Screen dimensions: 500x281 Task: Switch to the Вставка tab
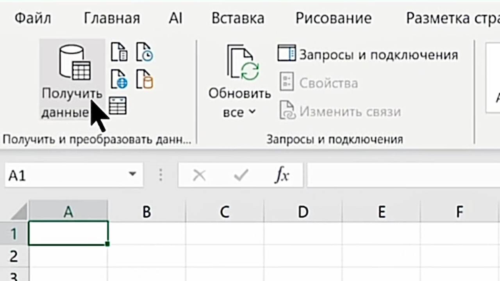coord(238,18)
